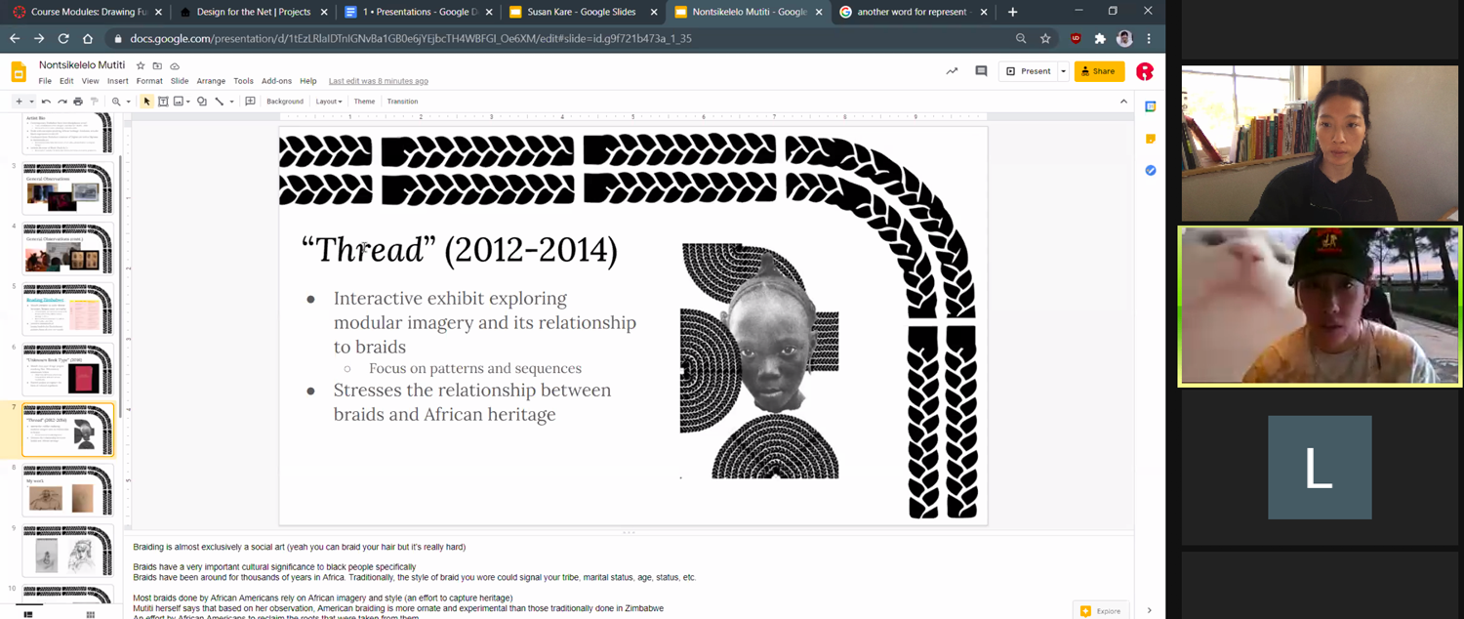Open the View menu
The height and width of the screenshot is (619, 1464).
click(x=90, y=81)
